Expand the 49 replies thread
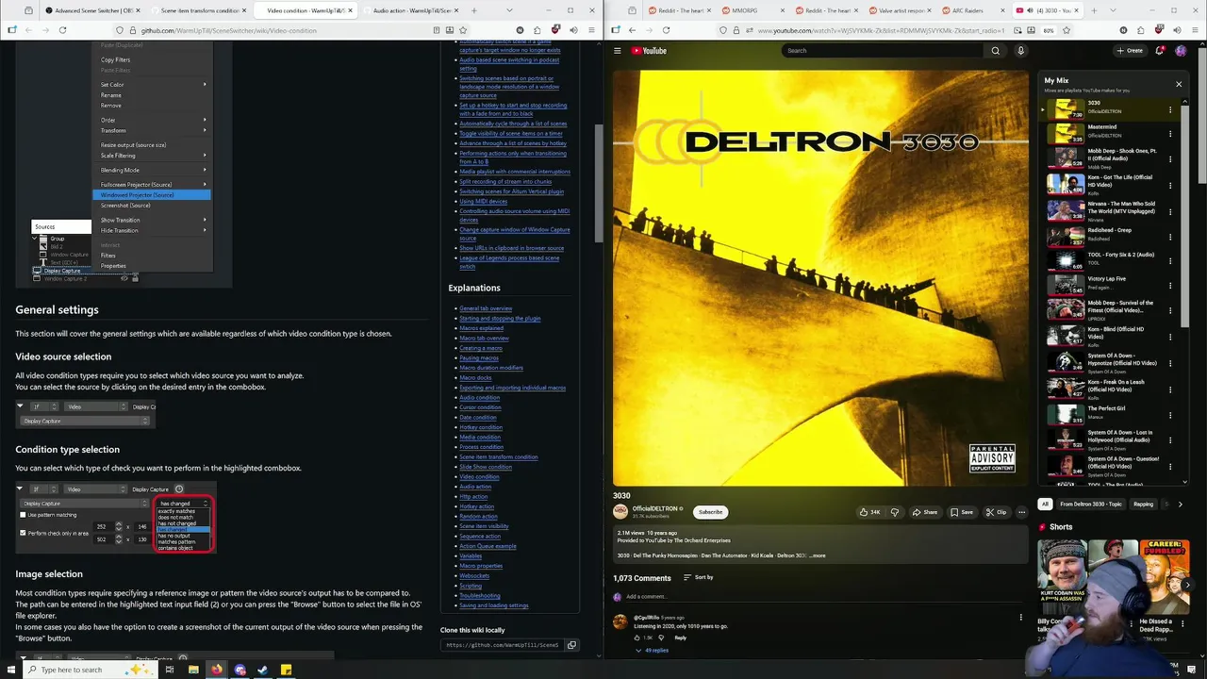This screenshot has height=679, width=1207. tap(652, 650)
